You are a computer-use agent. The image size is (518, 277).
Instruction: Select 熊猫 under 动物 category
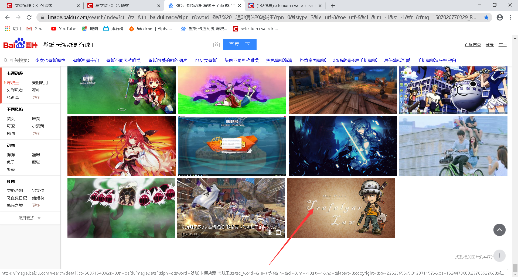[36, 162]
